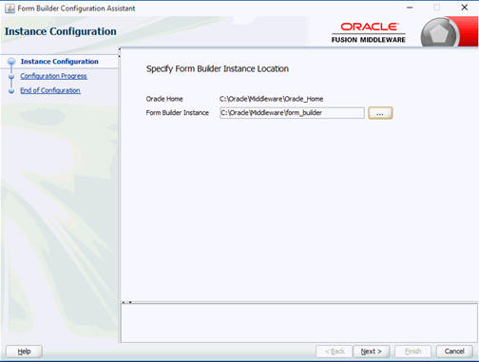Click the disabled Back button
Screen dimensions: 479x362
[335, 352]
